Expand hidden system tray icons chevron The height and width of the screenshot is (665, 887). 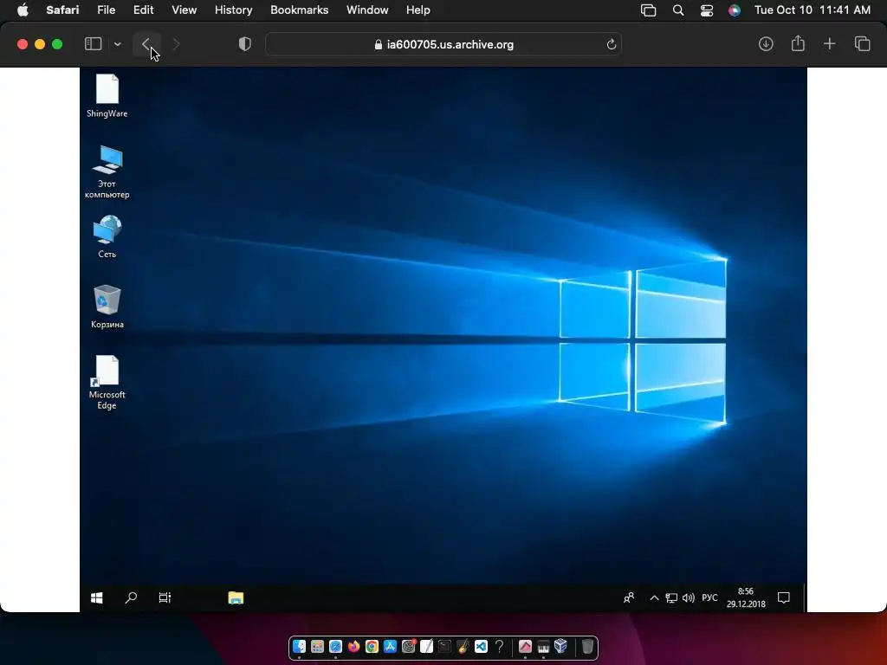point(654,597)
